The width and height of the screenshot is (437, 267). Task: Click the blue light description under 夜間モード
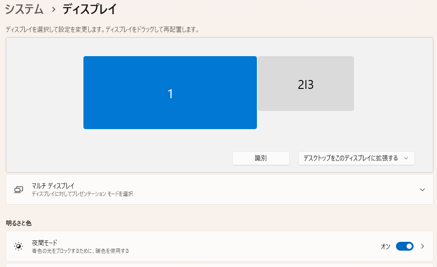[x=80, y=251]
